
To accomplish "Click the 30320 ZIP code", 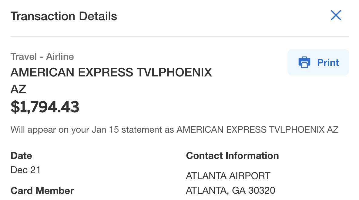I will point(262,190).
